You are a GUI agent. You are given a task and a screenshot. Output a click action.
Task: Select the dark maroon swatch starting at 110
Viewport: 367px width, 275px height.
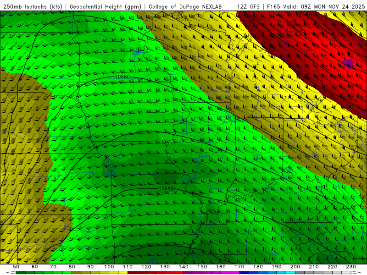point(132,272)
